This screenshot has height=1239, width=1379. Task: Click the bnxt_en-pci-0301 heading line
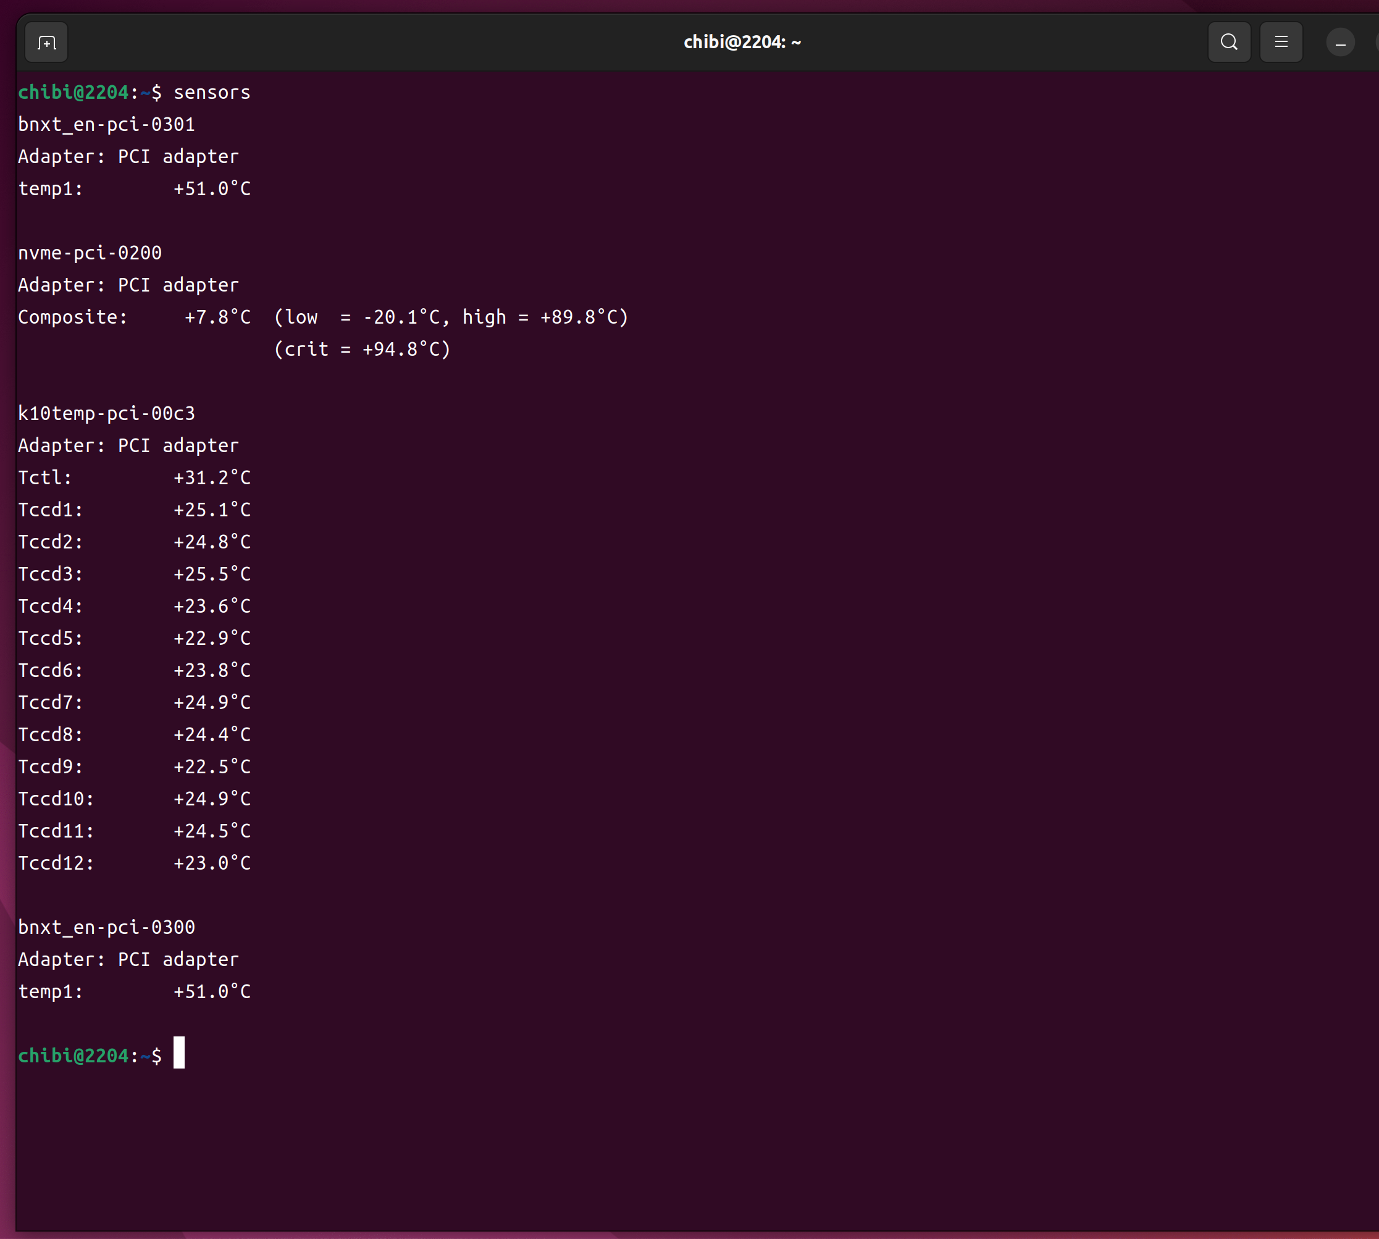pyautogui.click(x=106, y=125)
